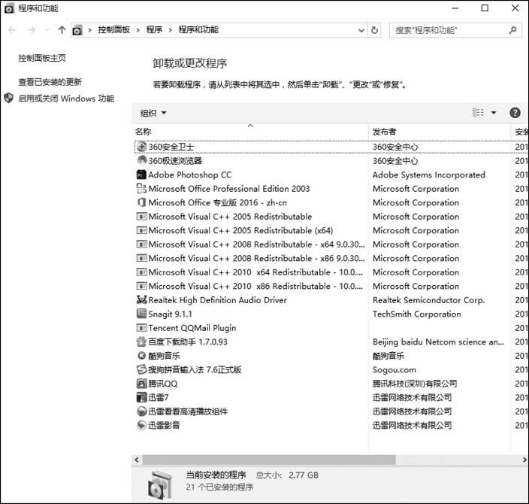Screen dimensions: 529x504
Task: Click the view layout icon in toolbar
Action: 478,113
